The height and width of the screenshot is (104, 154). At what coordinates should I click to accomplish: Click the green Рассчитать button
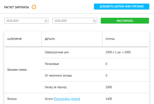pyautogui.click(x=125, y=21)
